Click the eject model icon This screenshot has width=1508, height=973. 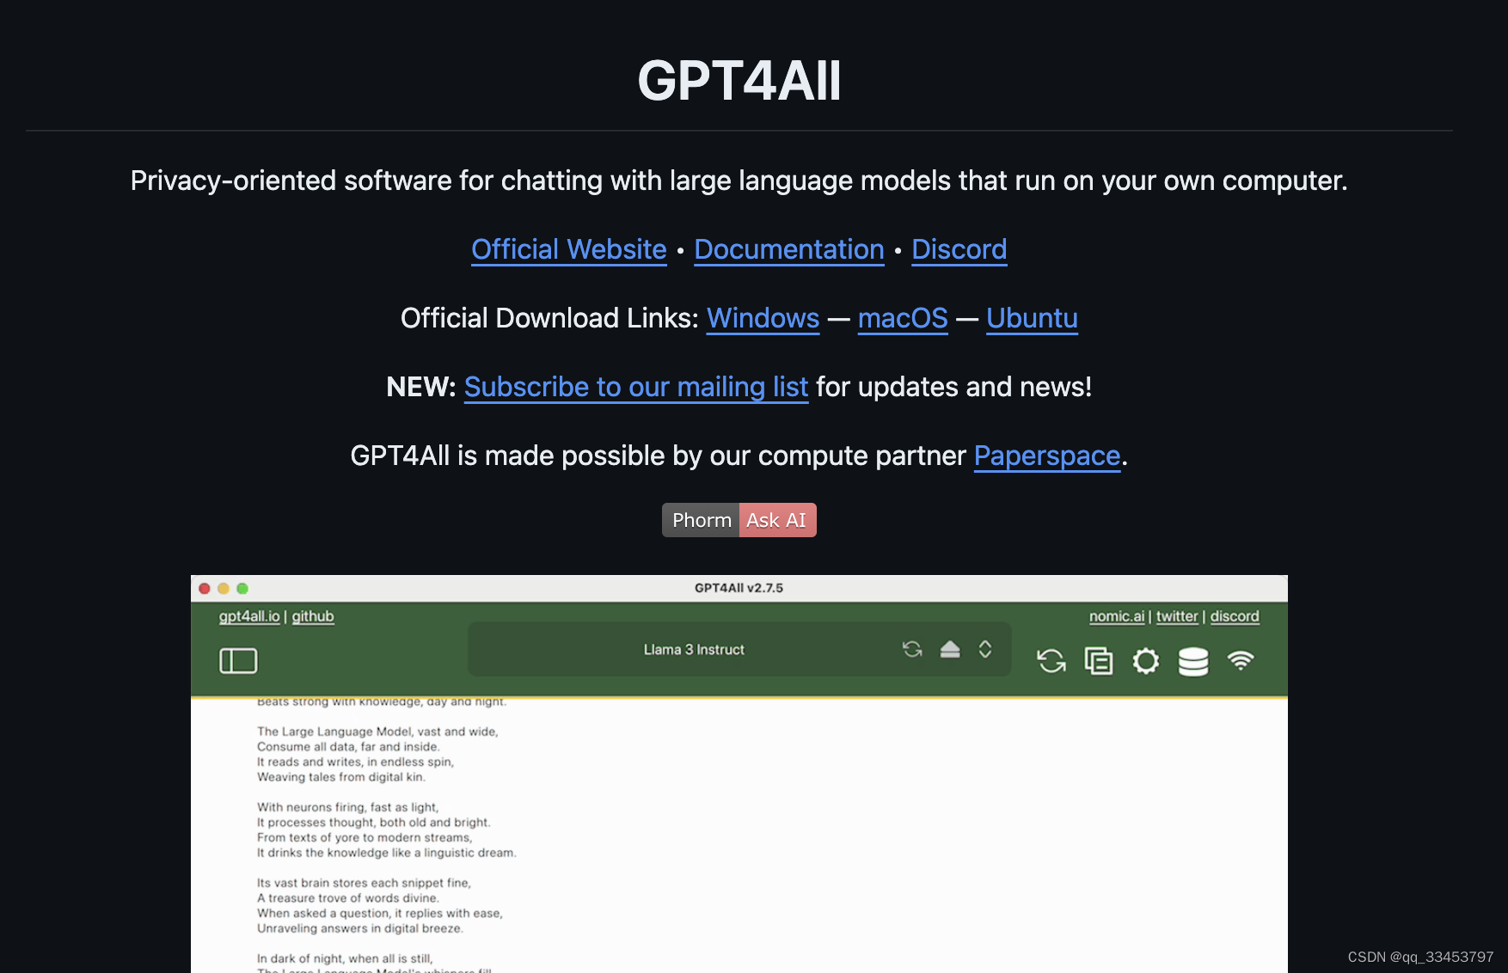tap(950, 649)
